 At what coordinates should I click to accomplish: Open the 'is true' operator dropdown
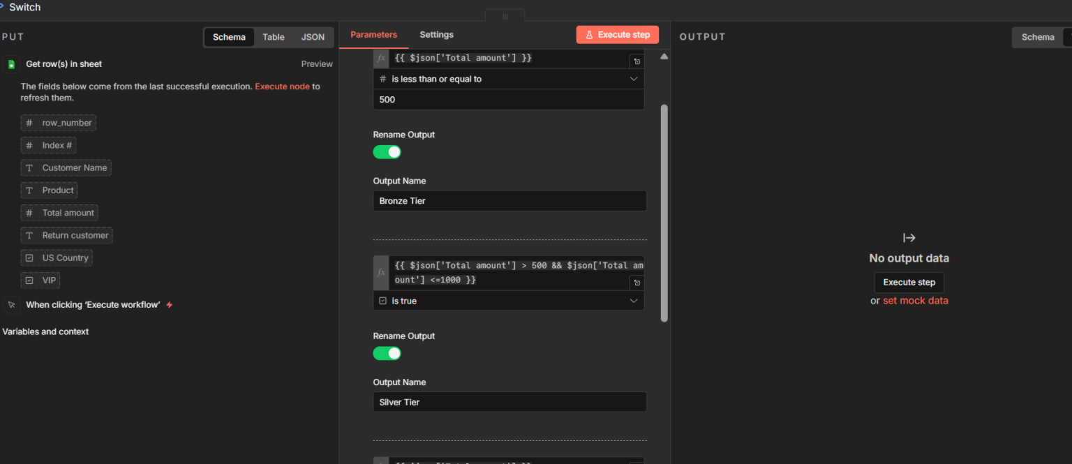coord(509,301)
